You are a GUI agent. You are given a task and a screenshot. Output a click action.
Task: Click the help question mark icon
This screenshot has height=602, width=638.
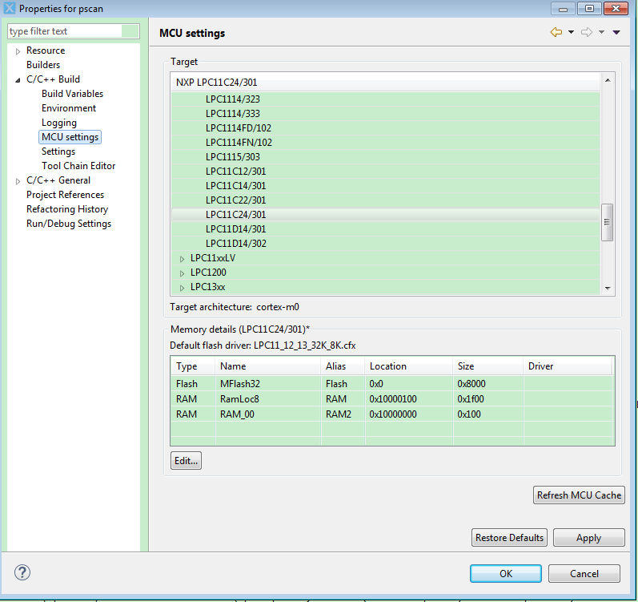[x=22, y=572]
